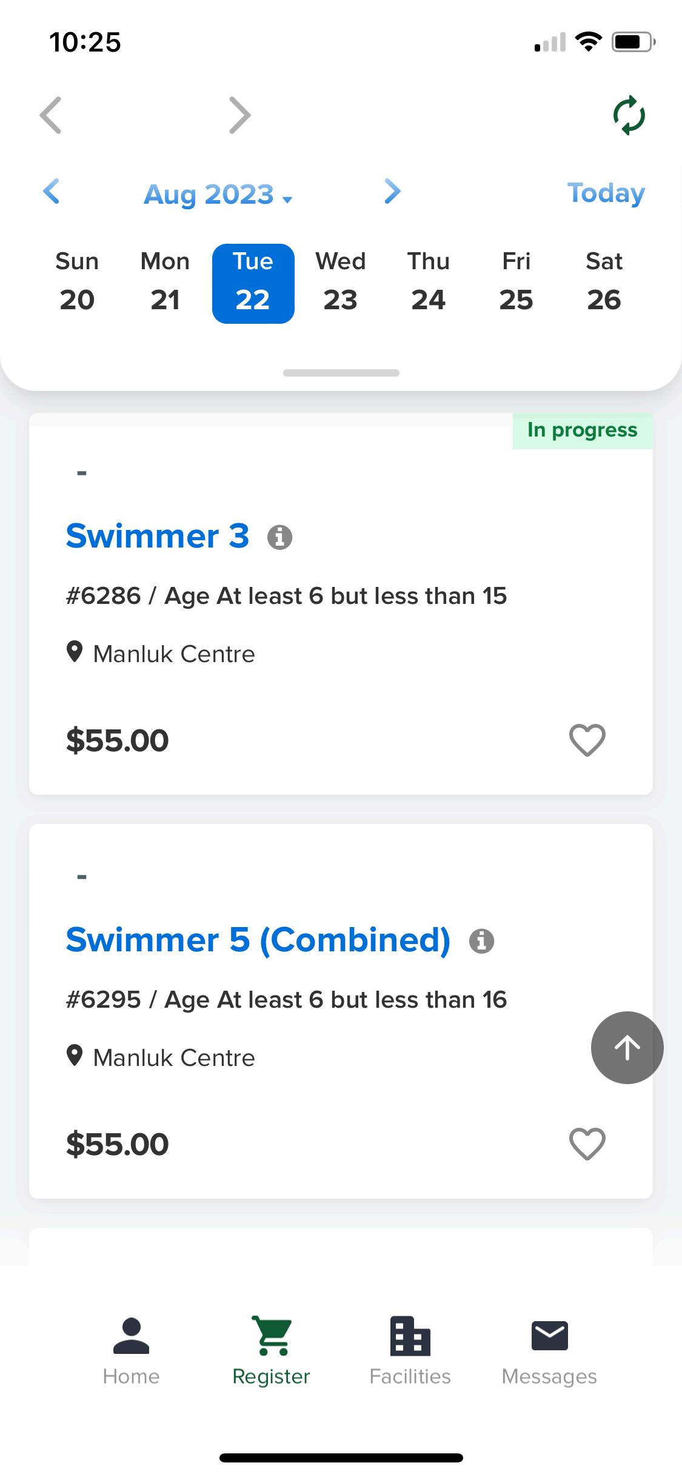This screenshot has width=682, height=1477.
Task: Open the Home tab
Action: click(x=131, y=1351)
